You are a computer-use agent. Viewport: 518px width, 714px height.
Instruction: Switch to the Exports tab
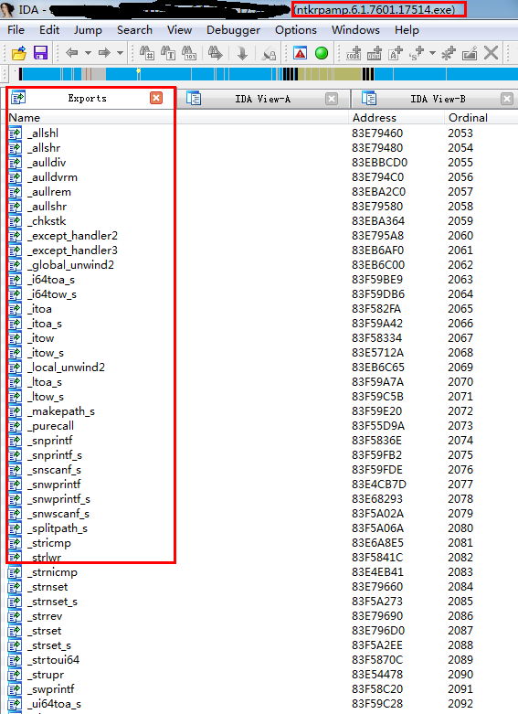(87, 99)
